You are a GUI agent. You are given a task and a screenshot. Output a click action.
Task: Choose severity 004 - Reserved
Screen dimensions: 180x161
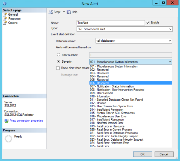click(130, 76)
